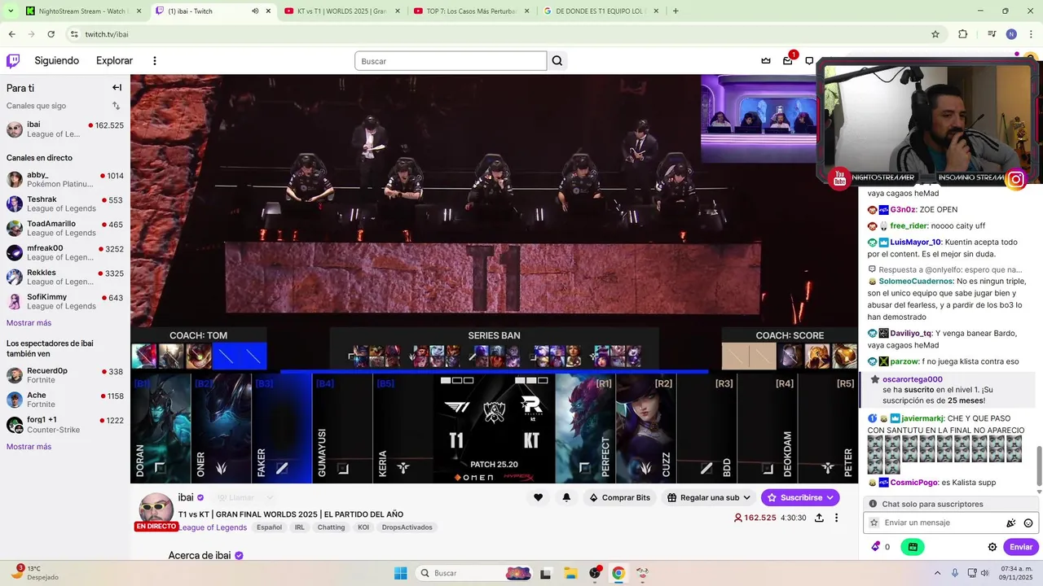1043x586 pixels.
Task: Open Teshrak channel in sidebar
Action: [x=65, y=203]
